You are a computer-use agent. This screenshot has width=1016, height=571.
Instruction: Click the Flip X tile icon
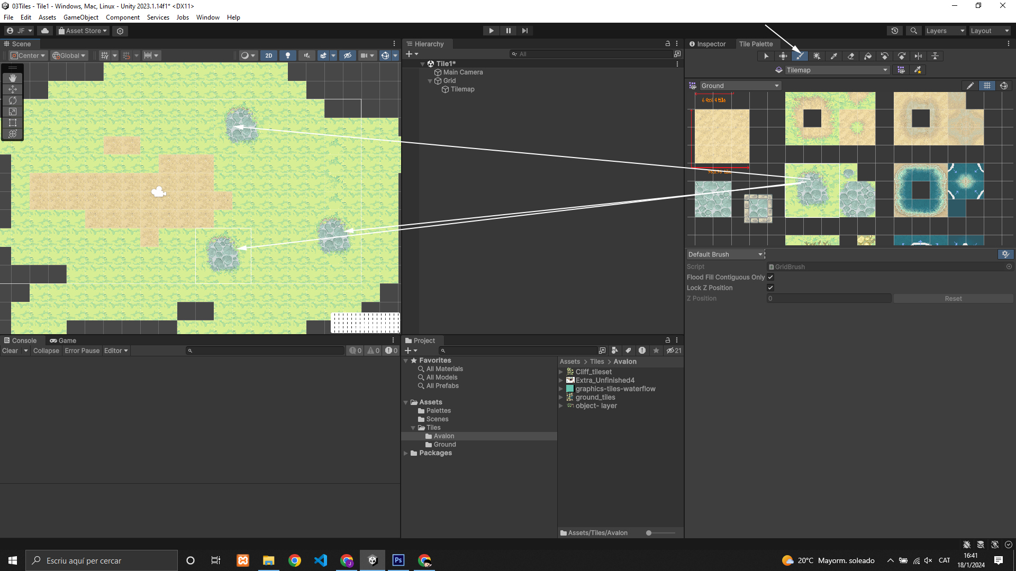(919, 56)
